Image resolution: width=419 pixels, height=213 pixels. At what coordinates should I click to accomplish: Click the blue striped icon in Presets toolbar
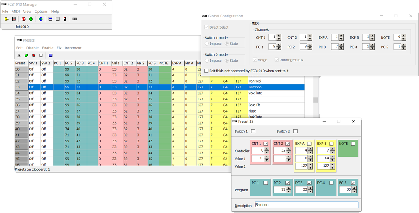[x=50, y=56]
